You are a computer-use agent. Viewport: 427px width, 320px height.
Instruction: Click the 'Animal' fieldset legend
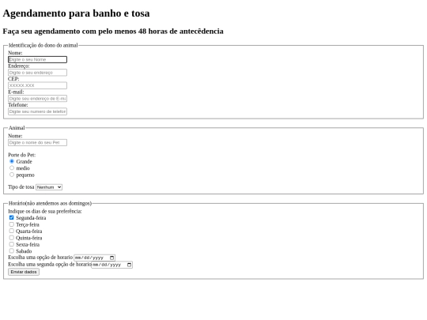17,128
